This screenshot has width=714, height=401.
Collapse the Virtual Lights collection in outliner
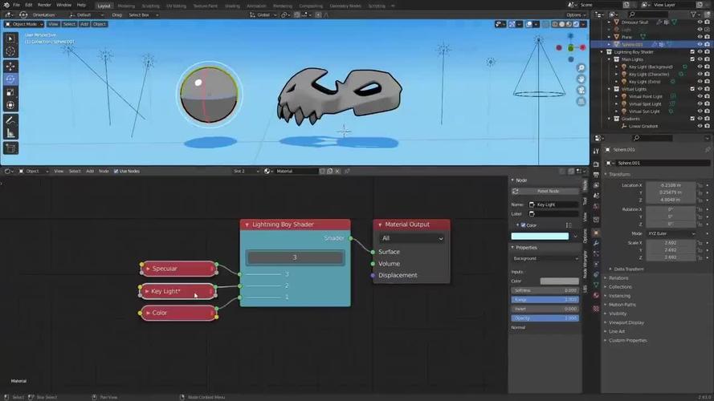point(610,89)
